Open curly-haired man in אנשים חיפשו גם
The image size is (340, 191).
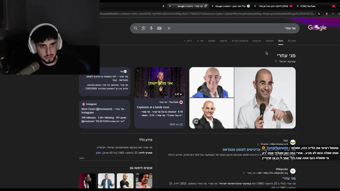coord(144,181)
